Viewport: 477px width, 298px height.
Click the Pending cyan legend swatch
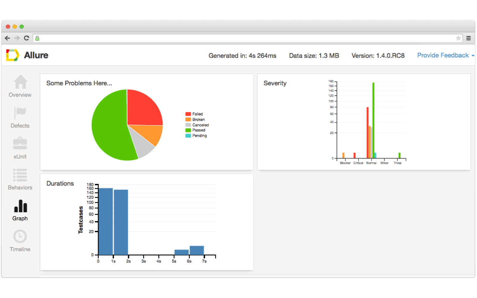pyautogui.click(x=188, y=136)
